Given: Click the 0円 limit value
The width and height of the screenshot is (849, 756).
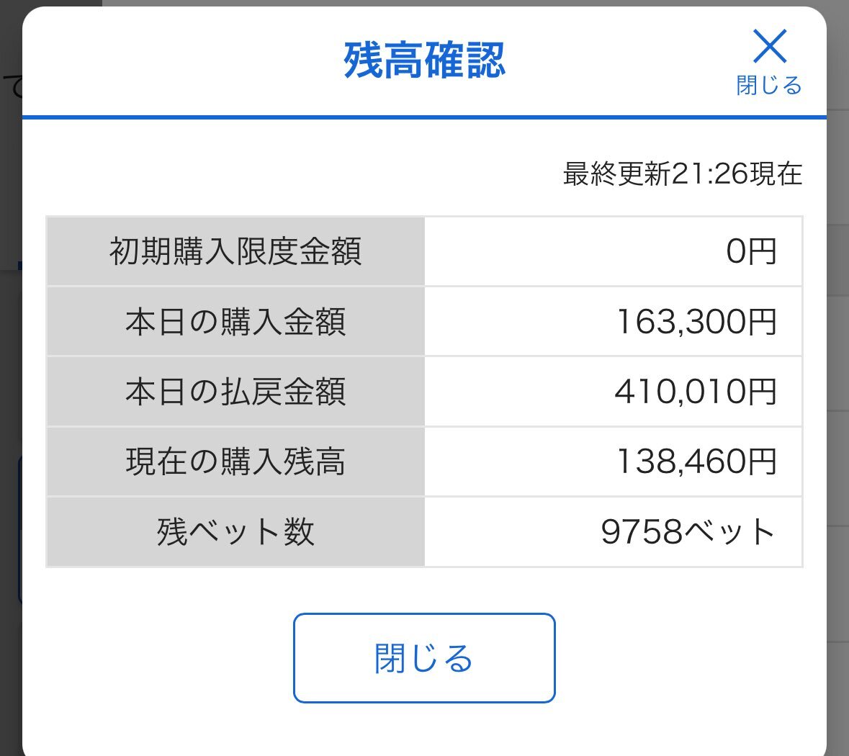Looking at the screenshot, I should [x=751, y=252].
